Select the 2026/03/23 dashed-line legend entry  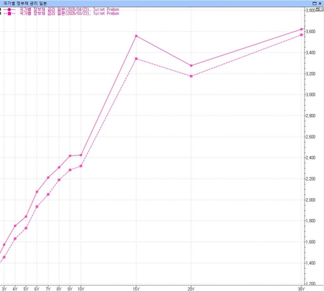click(x=69, y=14)
